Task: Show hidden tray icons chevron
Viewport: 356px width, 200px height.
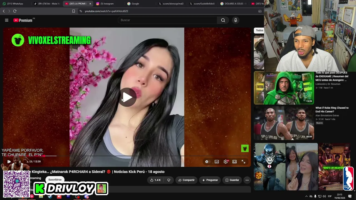Action: [x=306, y=196]
